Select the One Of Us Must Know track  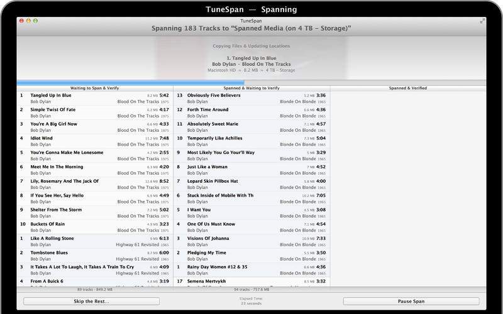point(251,227)
